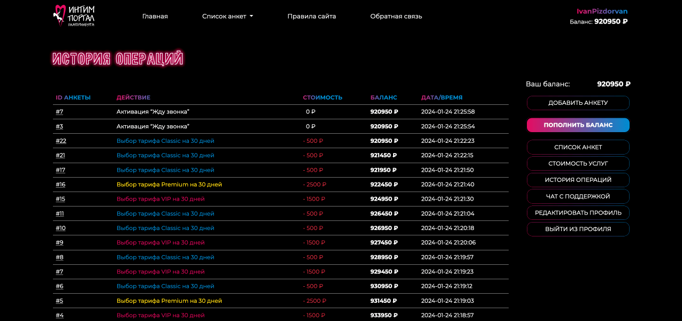
Task: Open Правила сайта page
Action: pyautogui.click(x=311, y=16)
